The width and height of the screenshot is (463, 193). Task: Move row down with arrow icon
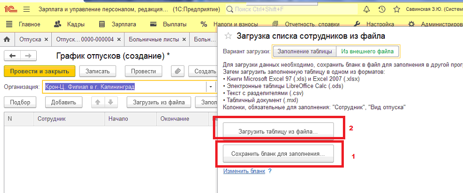pyautogui.click(x=110, y=102)
